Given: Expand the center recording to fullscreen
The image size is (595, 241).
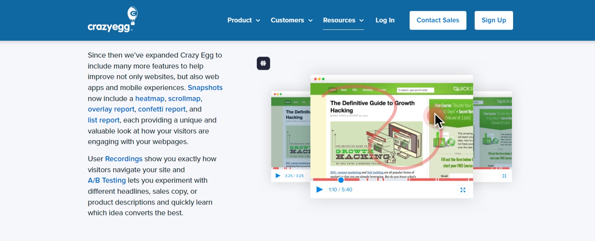Looking at the screenshot, I should [x=463, y=190].
